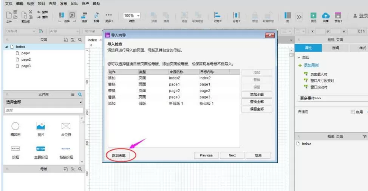Click the add folder icon in 页面 panel
Screen dimensions: 368x191
tap(73, 40)
